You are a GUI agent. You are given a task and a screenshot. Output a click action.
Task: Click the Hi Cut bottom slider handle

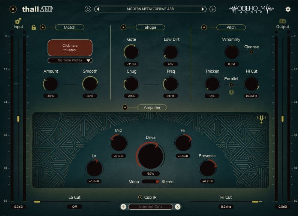tap(255, 202)
